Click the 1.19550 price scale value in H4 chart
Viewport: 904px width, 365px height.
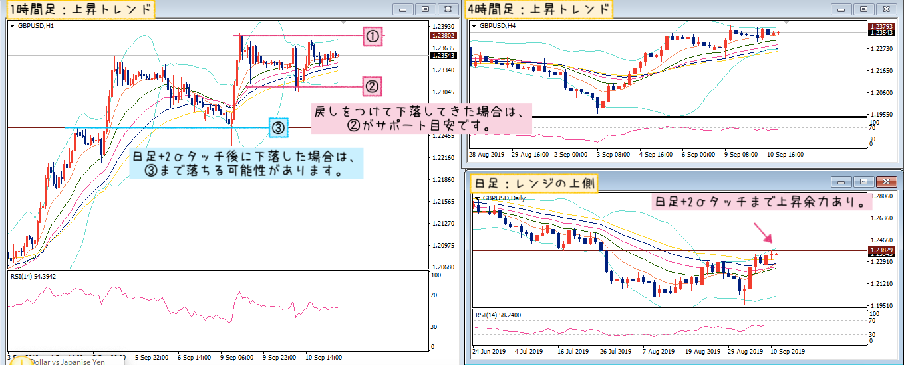881,114
